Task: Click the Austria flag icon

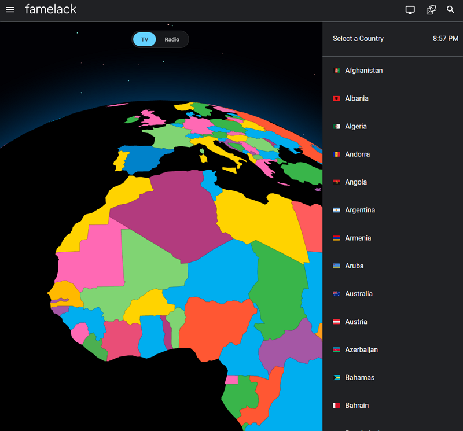Action: (x=336, y=322)
